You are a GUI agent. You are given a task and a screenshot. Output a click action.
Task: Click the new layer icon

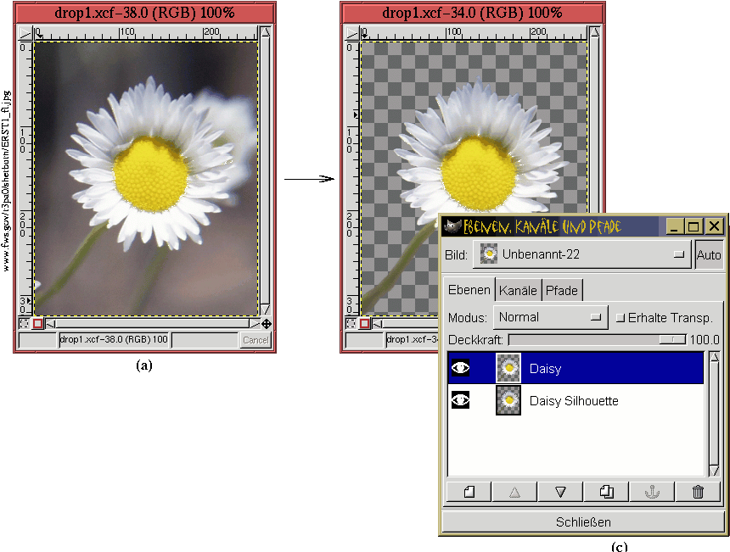468,492
